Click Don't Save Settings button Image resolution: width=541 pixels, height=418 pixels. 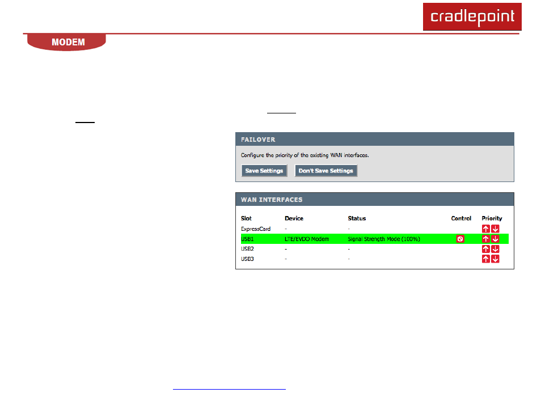tap(326, 171)
